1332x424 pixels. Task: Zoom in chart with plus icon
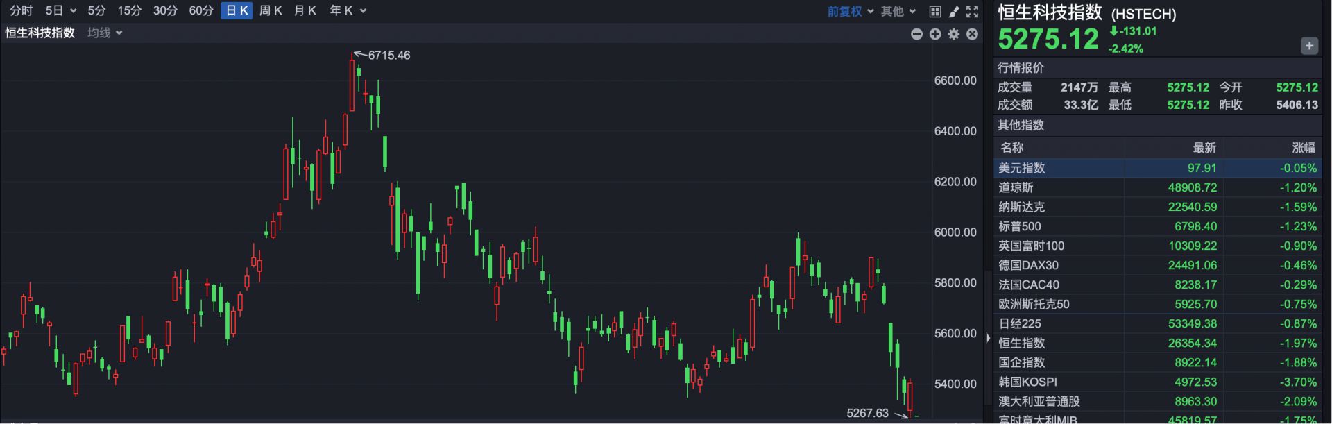935,34
